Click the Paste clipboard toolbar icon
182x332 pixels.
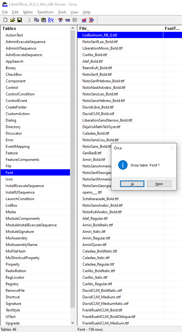(44, 20)
